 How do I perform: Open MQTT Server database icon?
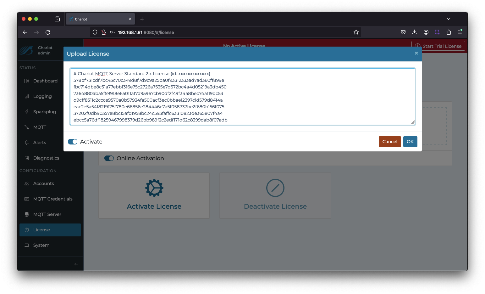(x=27, y=214)
